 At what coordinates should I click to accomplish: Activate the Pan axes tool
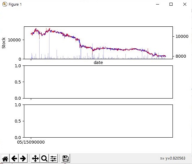click(x=35, y=159)
